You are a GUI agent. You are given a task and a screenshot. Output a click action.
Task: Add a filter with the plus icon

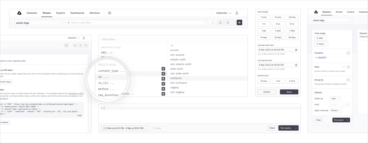pyautogui.click(x=348, y=67)
